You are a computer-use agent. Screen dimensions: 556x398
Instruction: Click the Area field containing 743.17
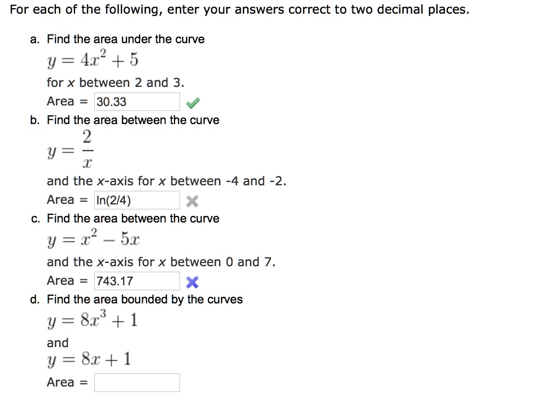(137, 280)
